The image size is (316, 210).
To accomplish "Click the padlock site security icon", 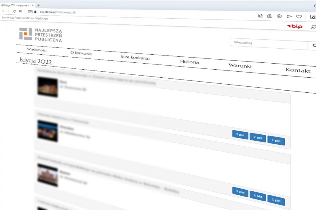I will click(36, 12).
